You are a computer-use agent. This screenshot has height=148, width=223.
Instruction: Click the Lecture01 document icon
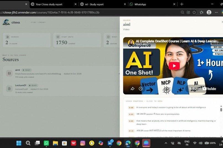click(x=9, y=89)
